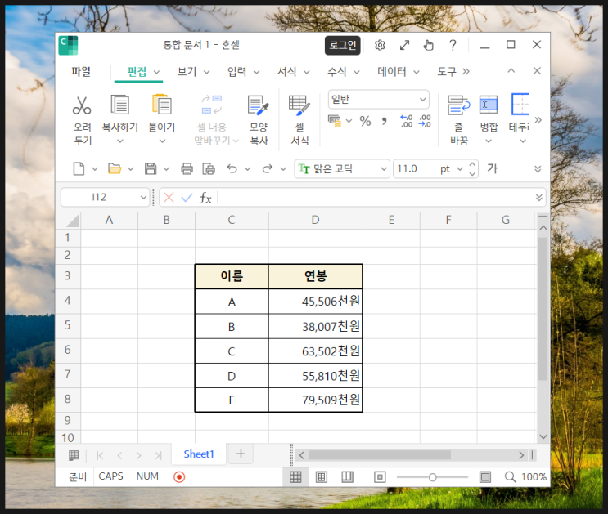Image resolution: width=608 pixels, height=514 pixels.
Task: Click the Cut (오려 두기) scissors icon
Action: coord(82,105)
